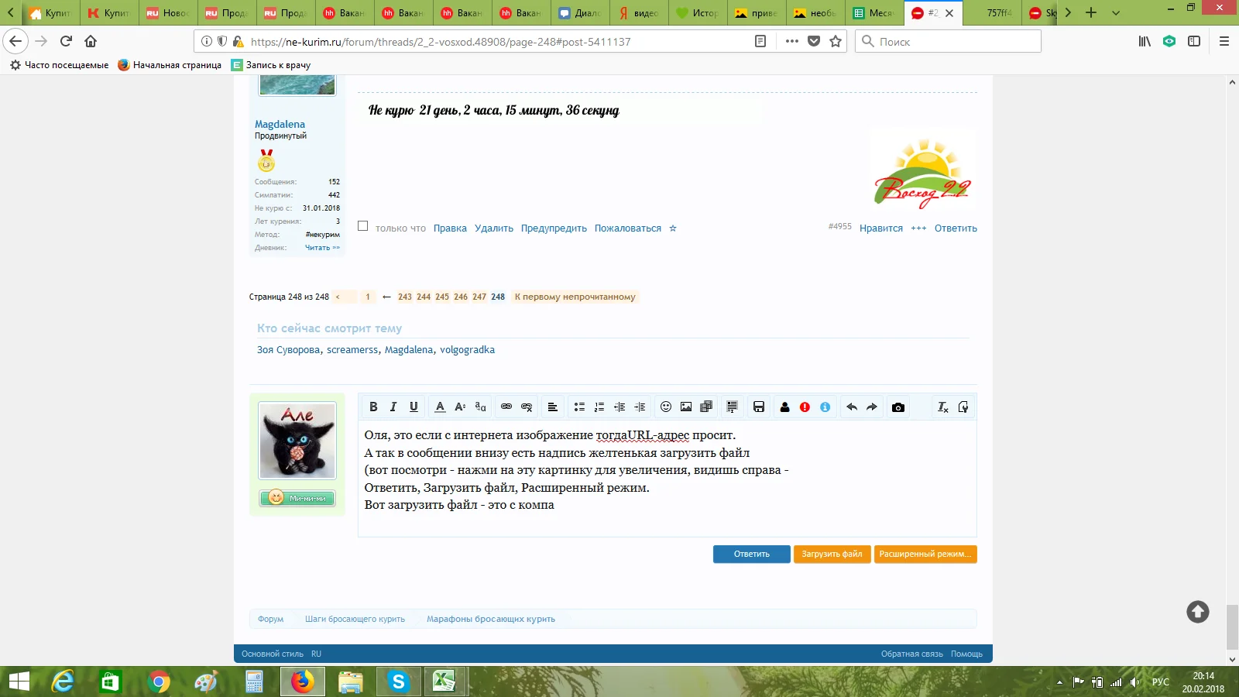Undo the last edit in the editor
The height and width of the screenshot is (697, 1239).
(x=852, y=407)
